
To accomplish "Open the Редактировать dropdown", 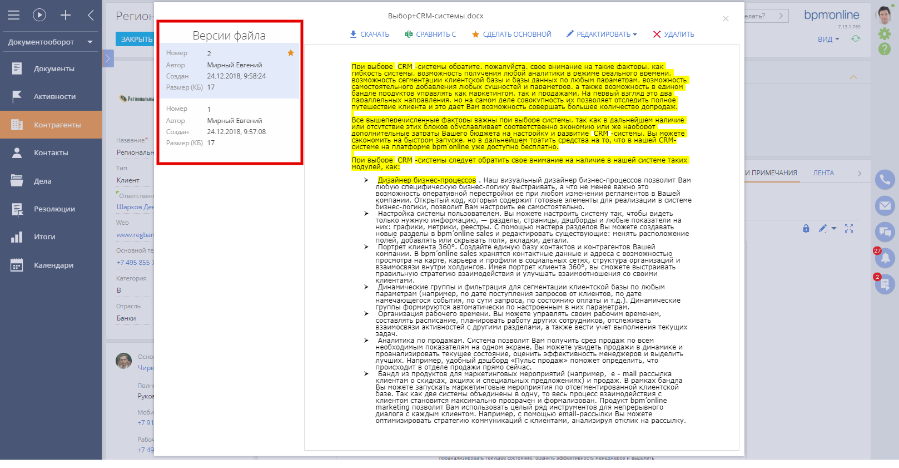I will tap(602, 34).
